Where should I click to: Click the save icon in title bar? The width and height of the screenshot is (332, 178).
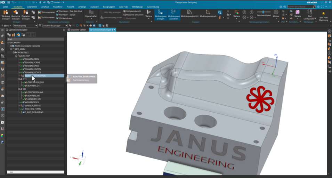pos(9,2)
